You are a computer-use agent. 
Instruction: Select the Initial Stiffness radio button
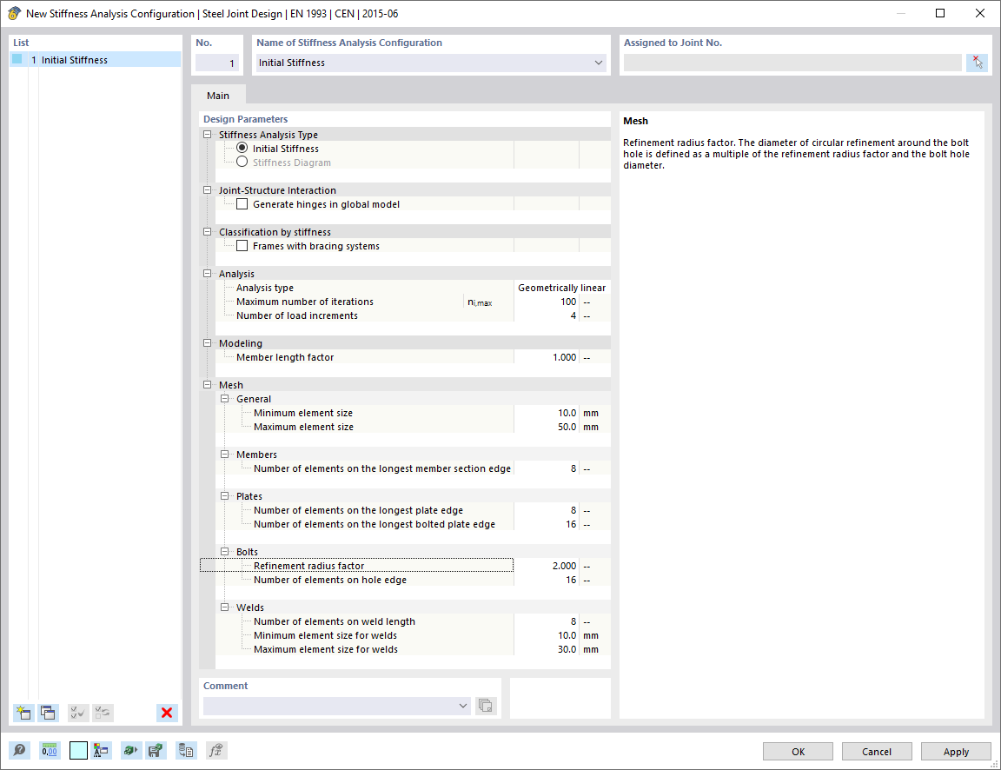(242, 148)
